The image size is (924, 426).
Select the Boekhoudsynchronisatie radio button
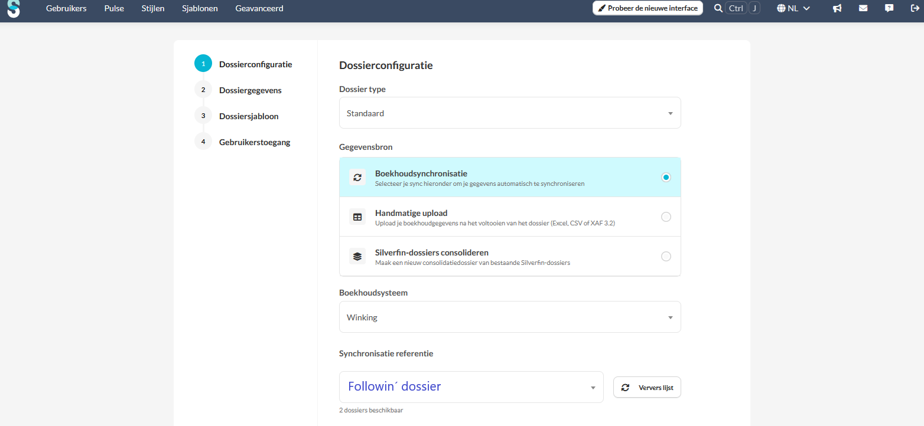pos(666,177)
